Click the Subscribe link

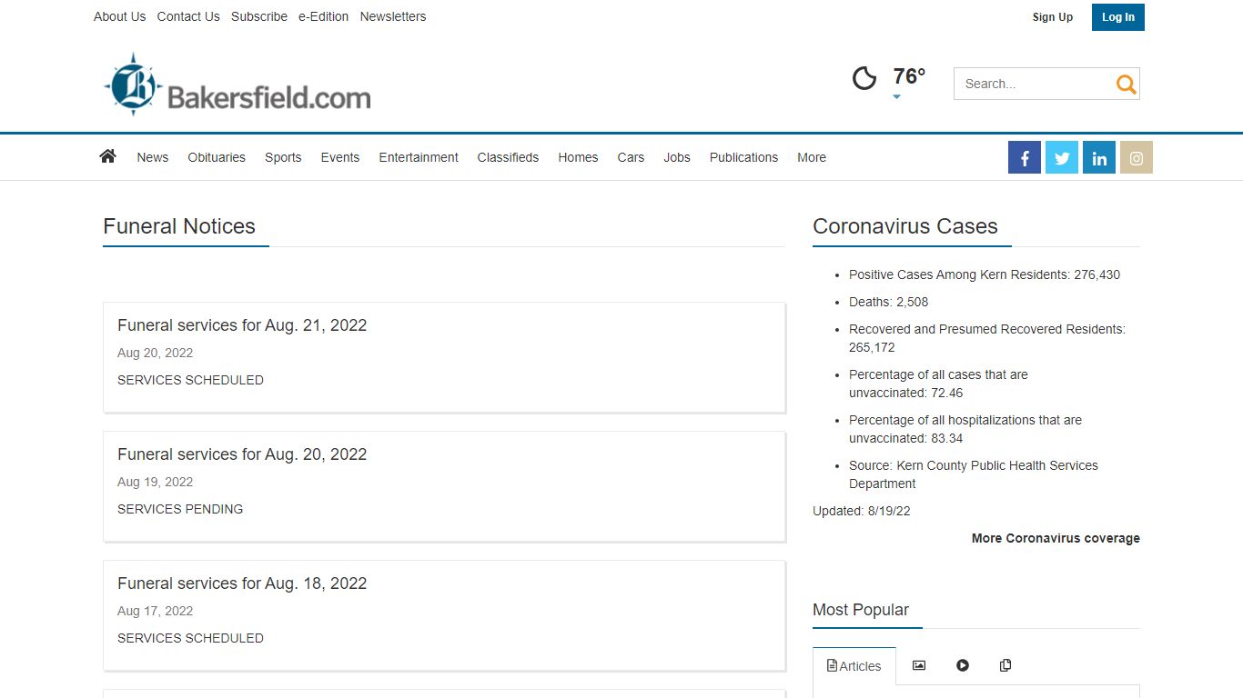259,16
